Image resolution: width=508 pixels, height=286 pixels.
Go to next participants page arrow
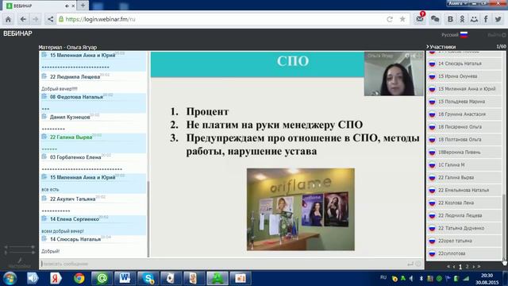pyautogui.click(x=474, y=267)
